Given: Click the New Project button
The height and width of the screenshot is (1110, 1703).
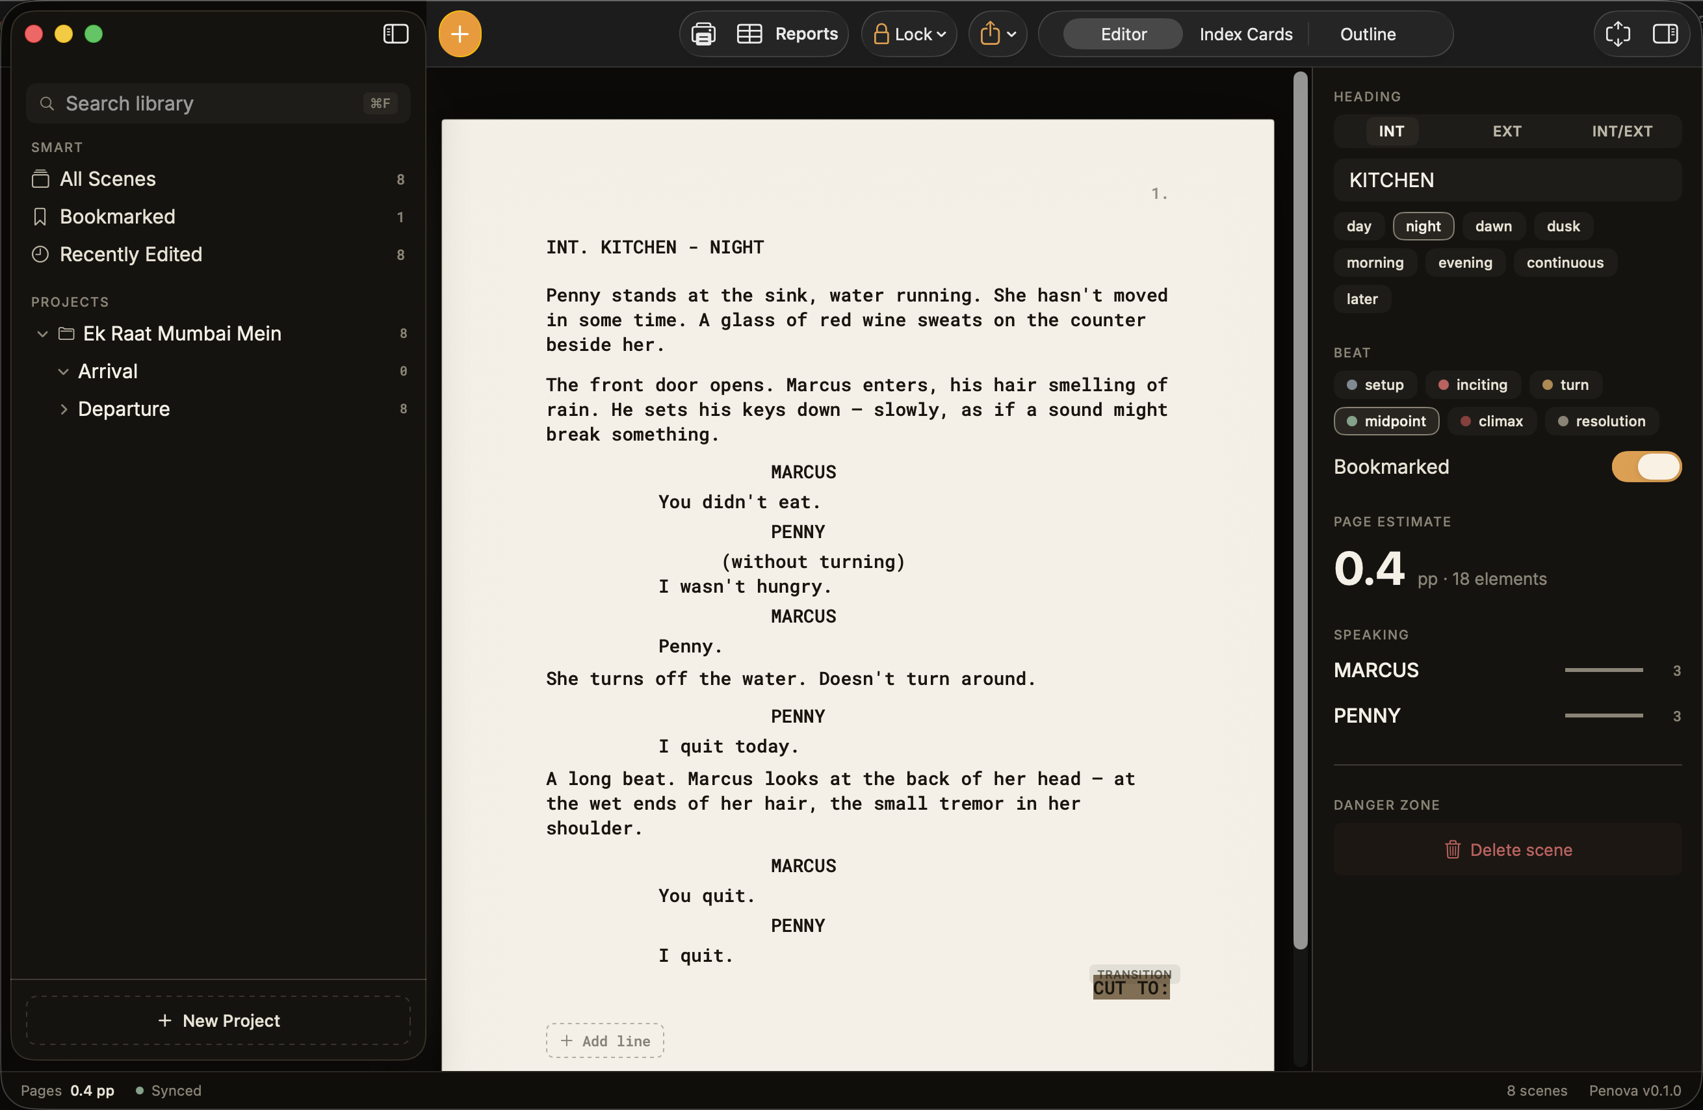Looking at the screenshot, I should [x=218, y=1020].
